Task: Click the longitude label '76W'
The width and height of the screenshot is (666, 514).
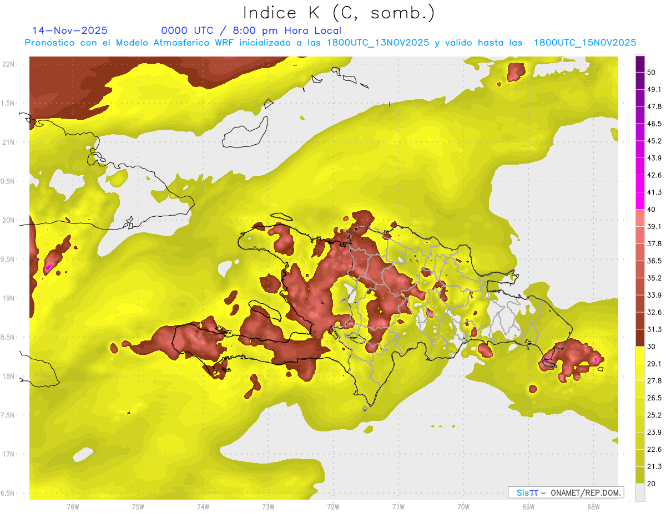Action: (73, 506)
